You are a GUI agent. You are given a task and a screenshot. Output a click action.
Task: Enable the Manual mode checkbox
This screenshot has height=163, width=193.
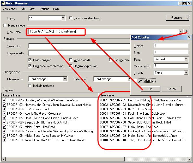[x=5, y=25]
